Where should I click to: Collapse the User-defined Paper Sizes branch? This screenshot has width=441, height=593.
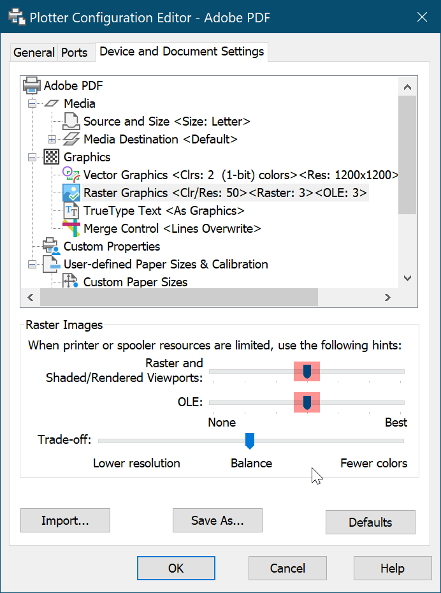[x=31, y=264]
